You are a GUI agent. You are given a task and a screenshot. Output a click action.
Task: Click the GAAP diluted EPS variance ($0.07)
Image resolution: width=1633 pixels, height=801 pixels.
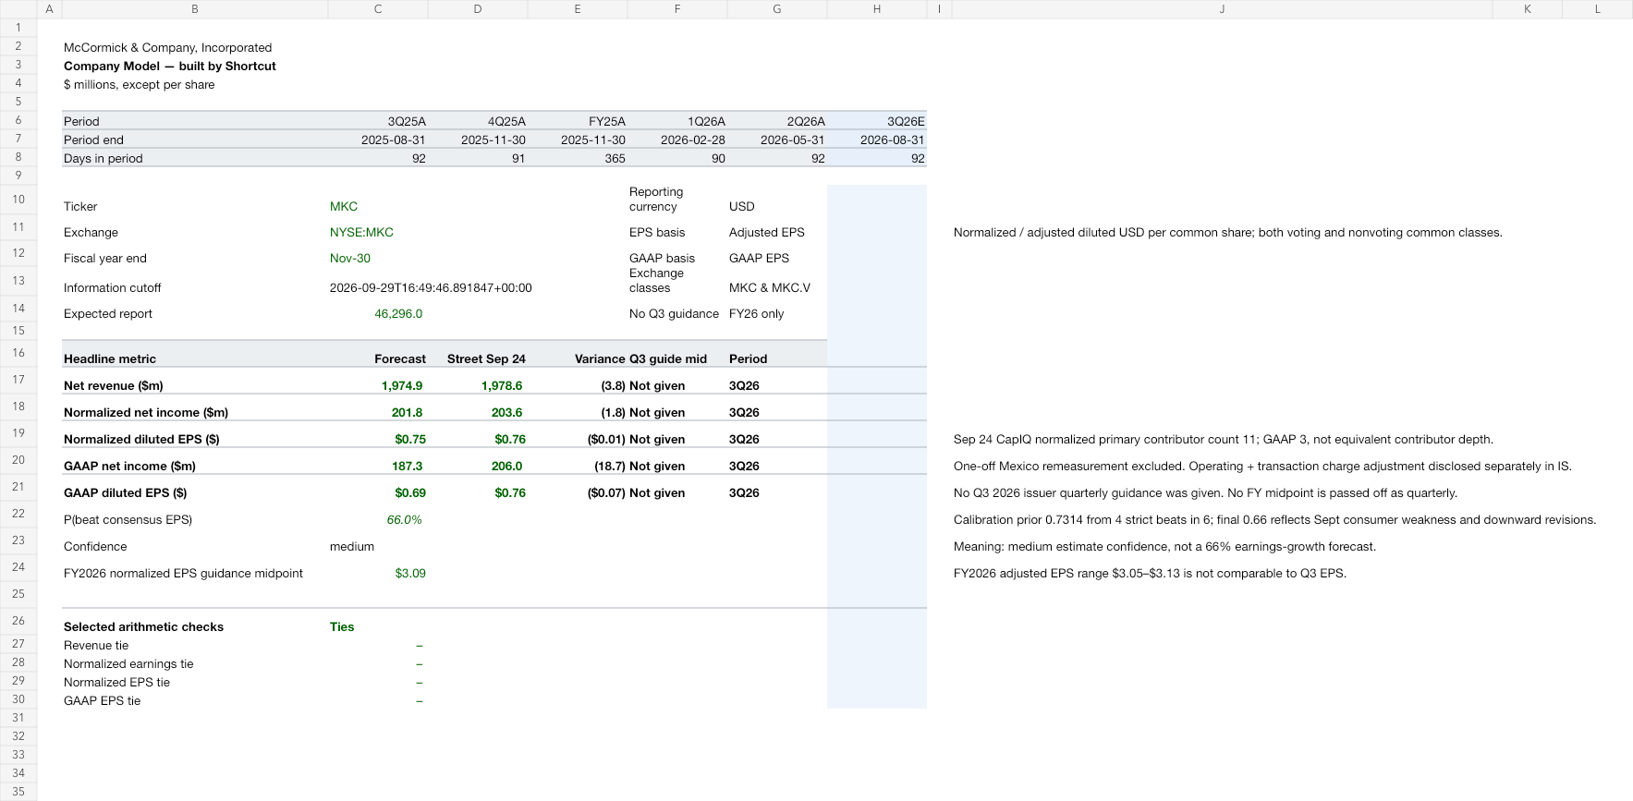606,493
